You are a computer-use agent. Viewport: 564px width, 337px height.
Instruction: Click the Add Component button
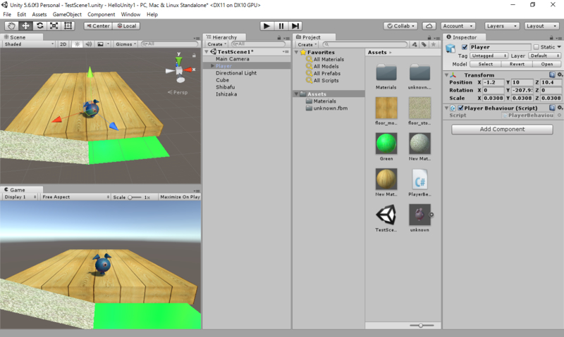pyautogui.click(x=502, y=129)
